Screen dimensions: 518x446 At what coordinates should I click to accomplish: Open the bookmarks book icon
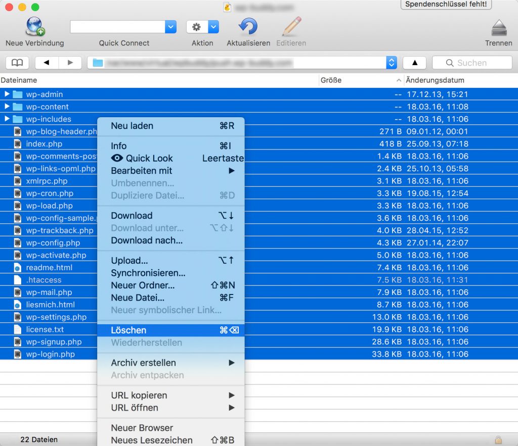pyautogui.click(x=18, y=63)
